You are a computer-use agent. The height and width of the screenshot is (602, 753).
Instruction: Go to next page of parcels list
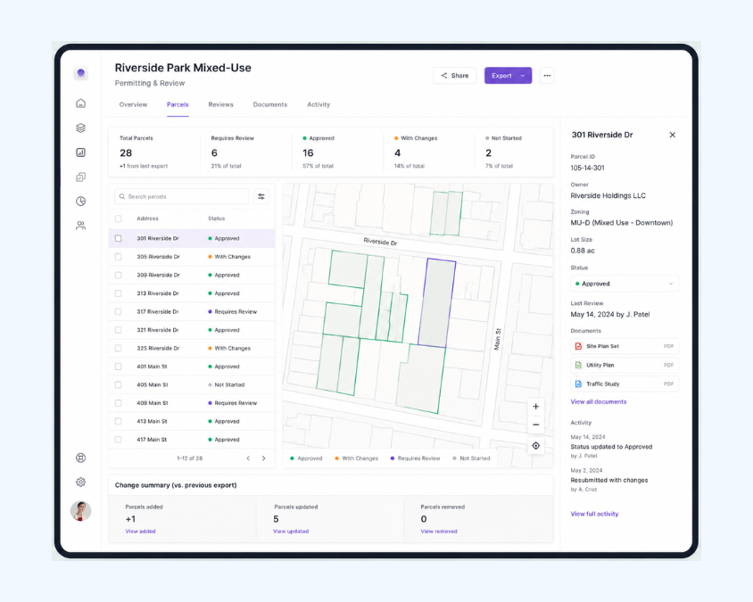click(x=264, y=458)
